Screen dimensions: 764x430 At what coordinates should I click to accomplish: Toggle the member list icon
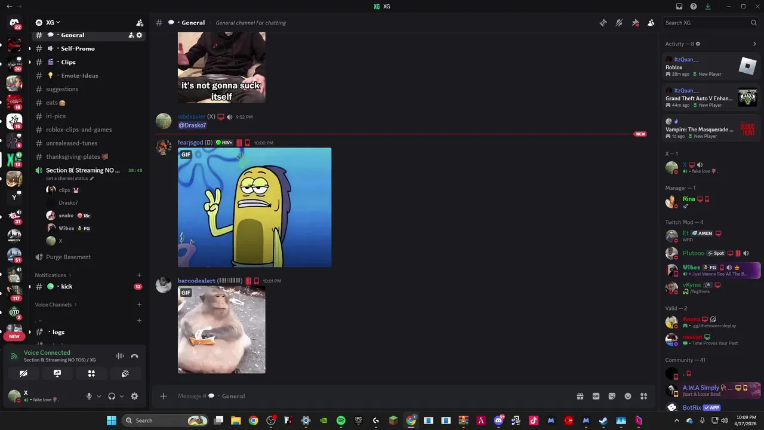coord(651,23)
